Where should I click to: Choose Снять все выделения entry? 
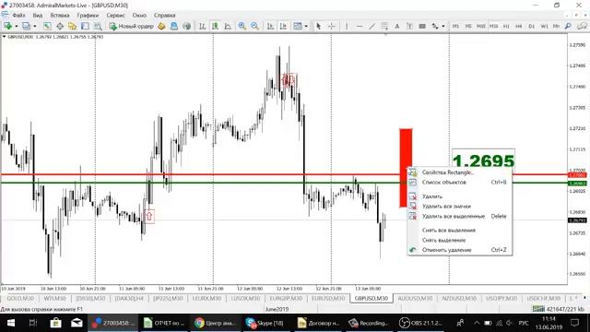coord(459,230)
